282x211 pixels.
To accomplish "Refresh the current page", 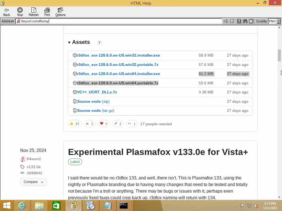I will point(34,12).
